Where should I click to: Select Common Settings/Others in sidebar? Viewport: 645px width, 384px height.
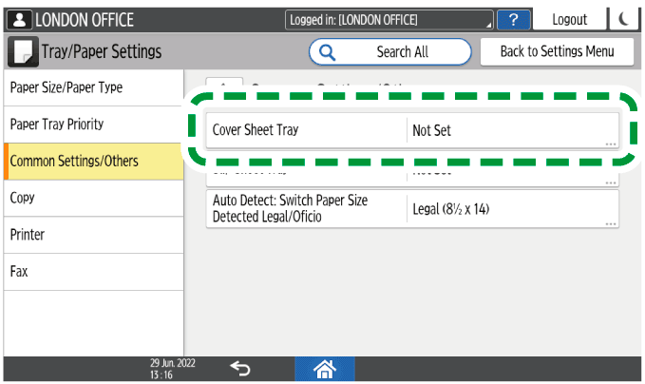click(x=93, y=162)
